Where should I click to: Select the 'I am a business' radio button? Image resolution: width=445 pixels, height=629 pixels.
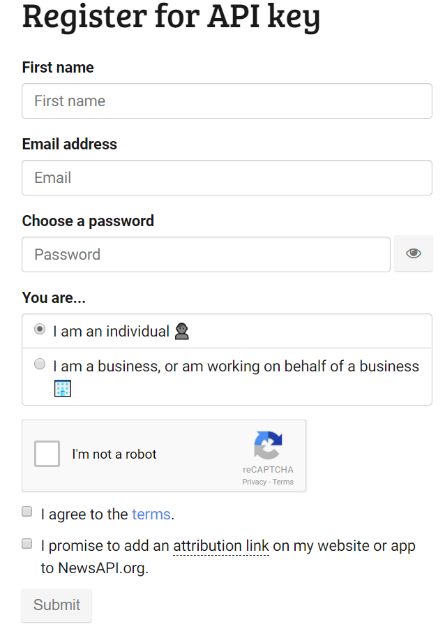point(40,364)
